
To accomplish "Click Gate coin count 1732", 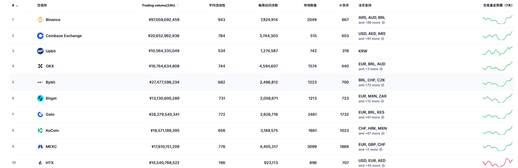I will pos(344,115).
